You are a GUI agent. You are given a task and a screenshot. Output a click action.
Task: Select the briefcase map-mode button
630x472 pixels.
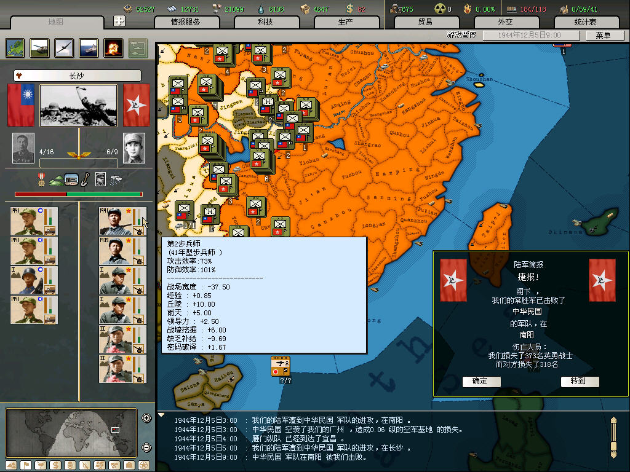(x=129, y=465)
